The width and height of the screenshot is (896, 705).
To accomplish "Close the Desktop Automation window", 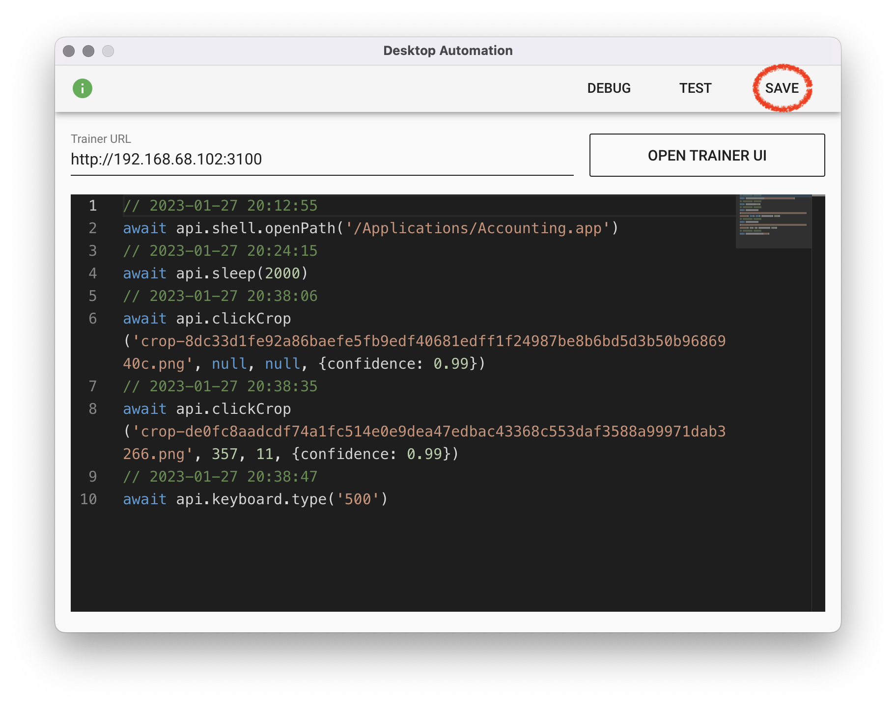I will coord(69,51).
